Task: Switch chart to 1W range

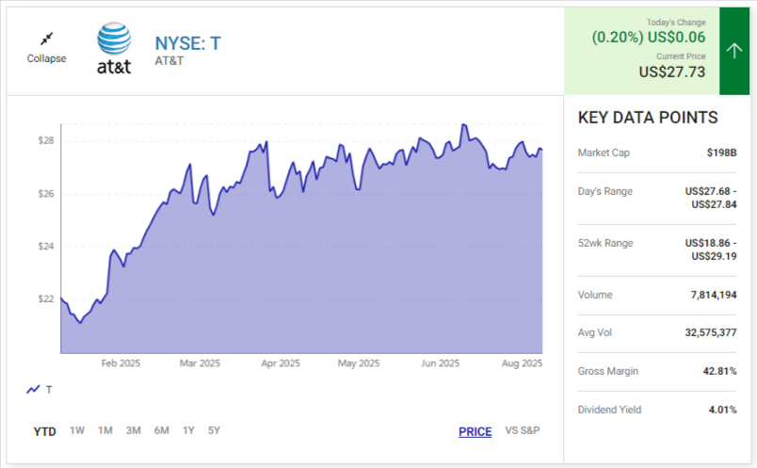Action: pos(77,431)
